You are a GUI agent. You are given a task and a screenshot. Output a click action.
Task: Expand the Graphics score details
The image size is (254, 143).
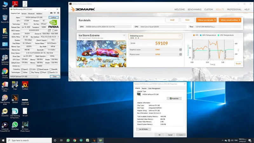(x=180, y=50)
